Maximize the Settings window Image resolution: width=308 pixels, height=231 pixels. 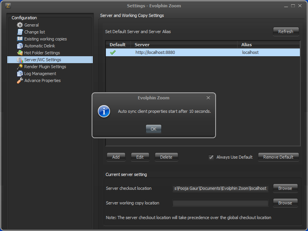pyautogui.click(x=293, y=6)
